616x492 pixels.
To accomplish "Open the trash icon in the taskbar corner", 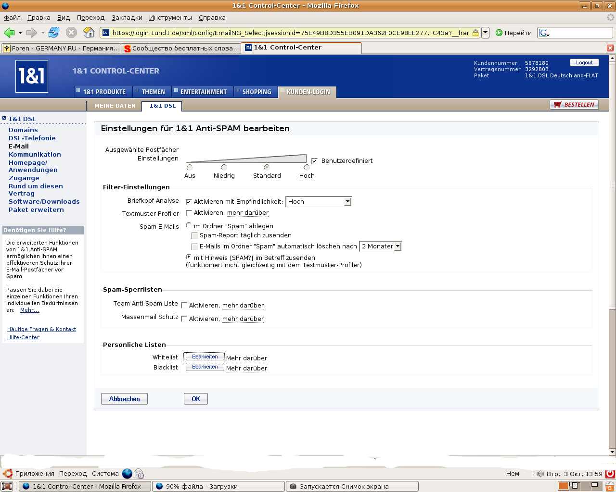I will coord(610,486).
